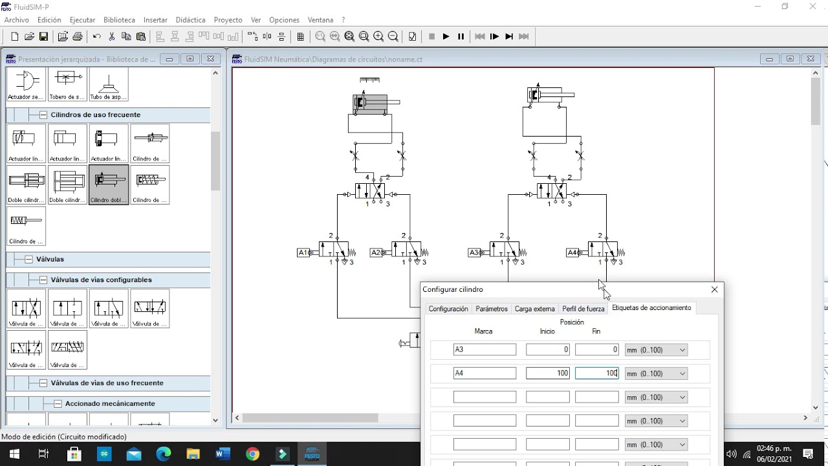Click the New file toolbar icon
828x466 pixels.
point(15,37)
